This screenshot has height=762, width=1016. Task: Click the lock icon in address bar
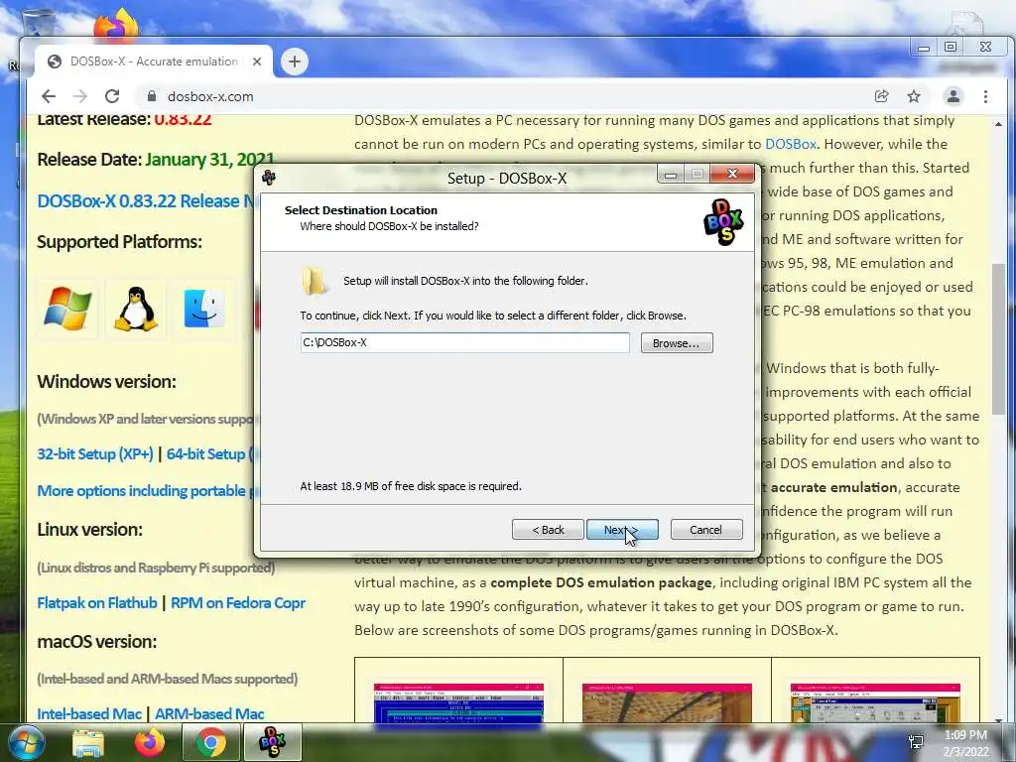click(152, 96)
